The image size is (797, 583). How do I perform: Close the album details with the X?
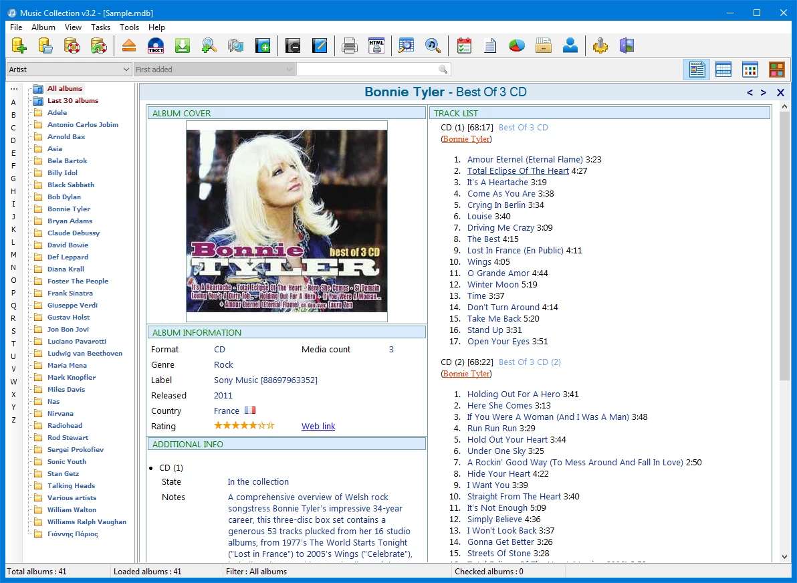coord(781,92)
